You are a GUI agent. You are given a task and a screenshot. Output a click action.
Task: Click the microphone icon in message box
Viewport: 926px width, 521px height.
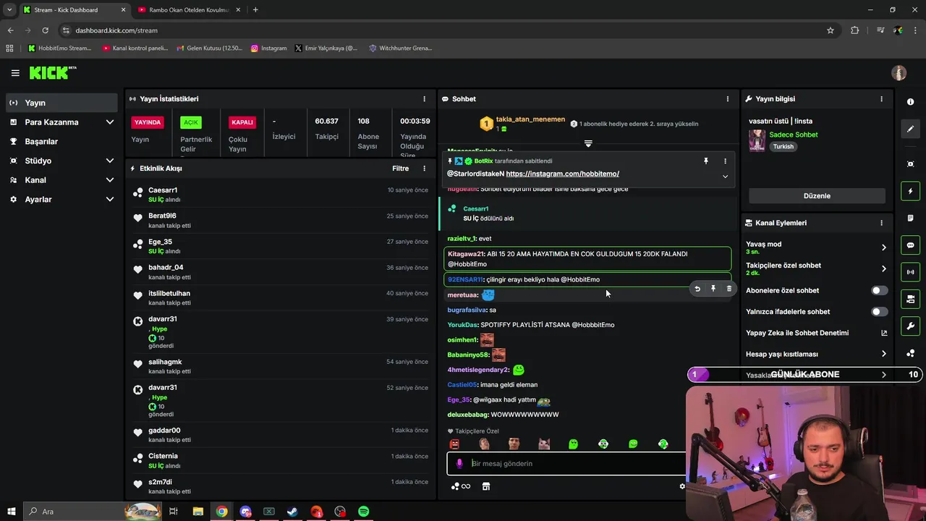(x=459, y=463)
